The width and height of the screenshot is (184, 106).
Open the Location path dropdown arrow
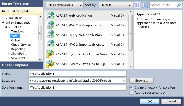click(123, 81)
